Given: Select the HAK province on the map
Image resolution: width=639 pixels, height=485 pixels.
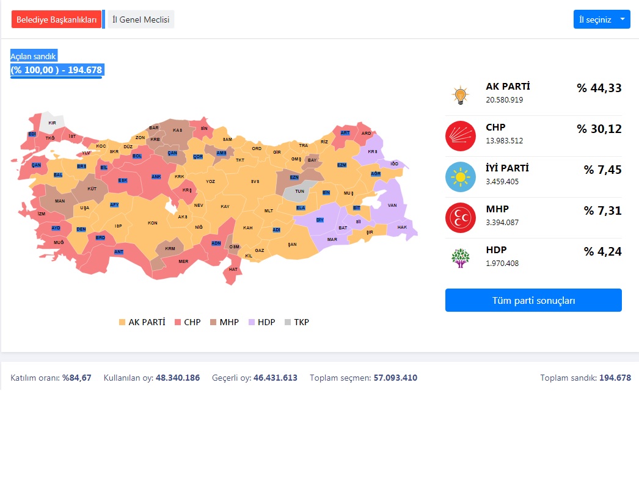Looking at the screenshot, I should tap(402, 228).
